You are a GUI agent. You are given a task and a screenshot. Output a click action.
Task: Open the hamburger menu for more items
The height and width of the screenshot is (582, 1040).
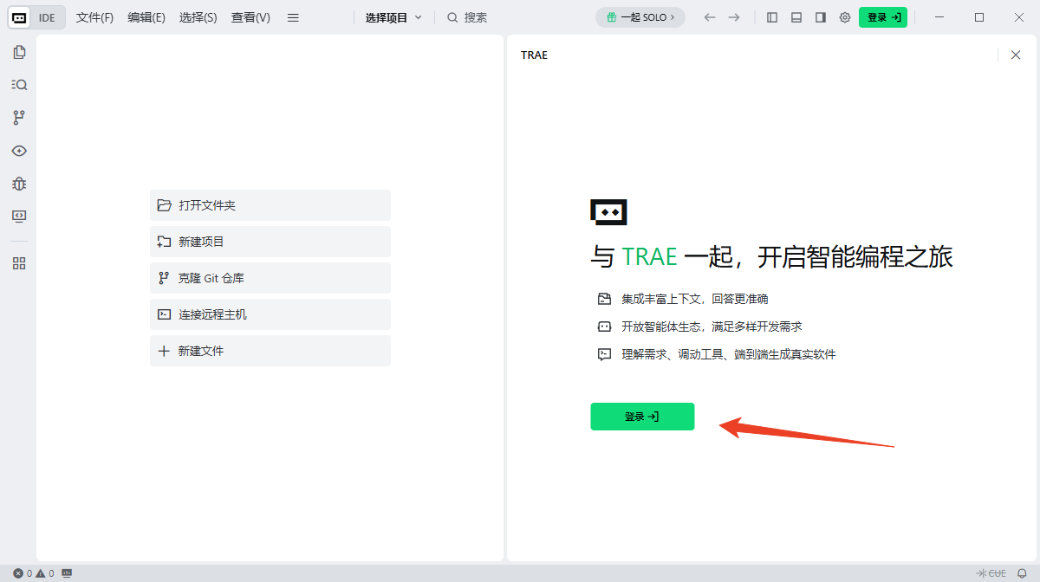(293, 16)
